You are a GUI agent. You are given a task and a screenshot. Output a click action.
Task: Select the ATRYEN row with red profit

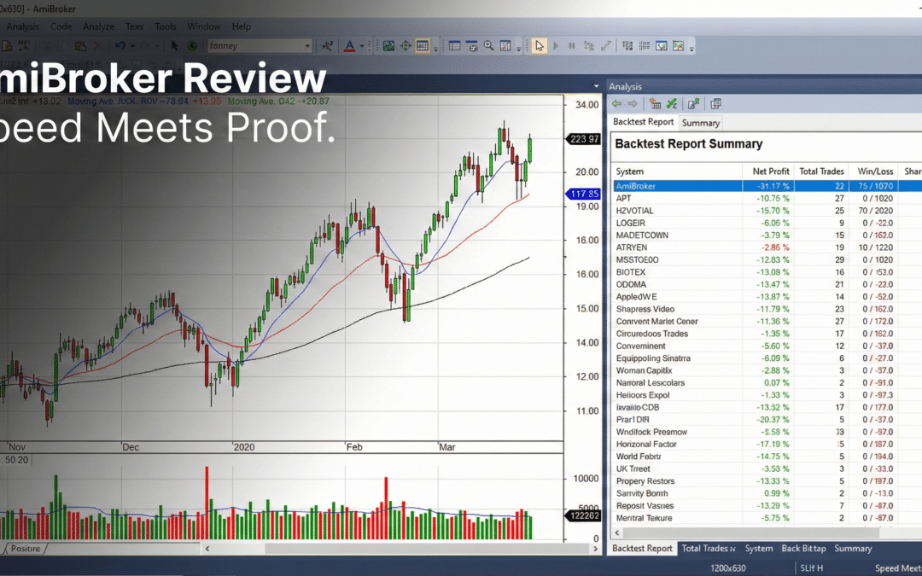pos(767,247)
